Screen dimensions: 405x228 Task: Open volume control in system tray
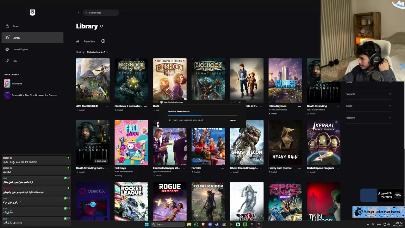389,225
